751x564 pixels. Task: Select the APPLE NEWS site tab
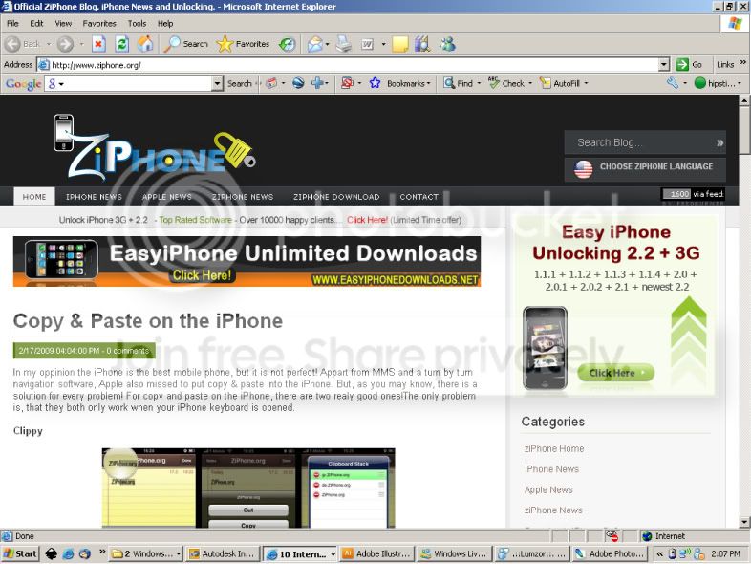click(x=167, y=197)
